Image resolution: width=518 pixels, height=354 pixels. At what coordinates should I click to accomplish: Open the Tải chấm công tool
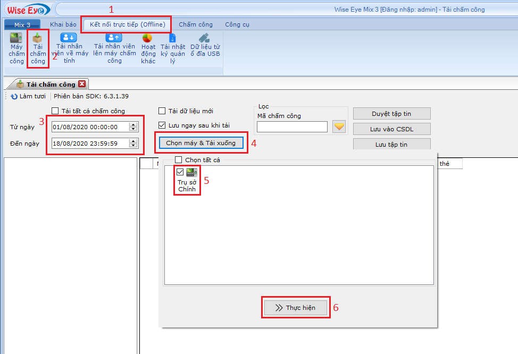[37, 39]
